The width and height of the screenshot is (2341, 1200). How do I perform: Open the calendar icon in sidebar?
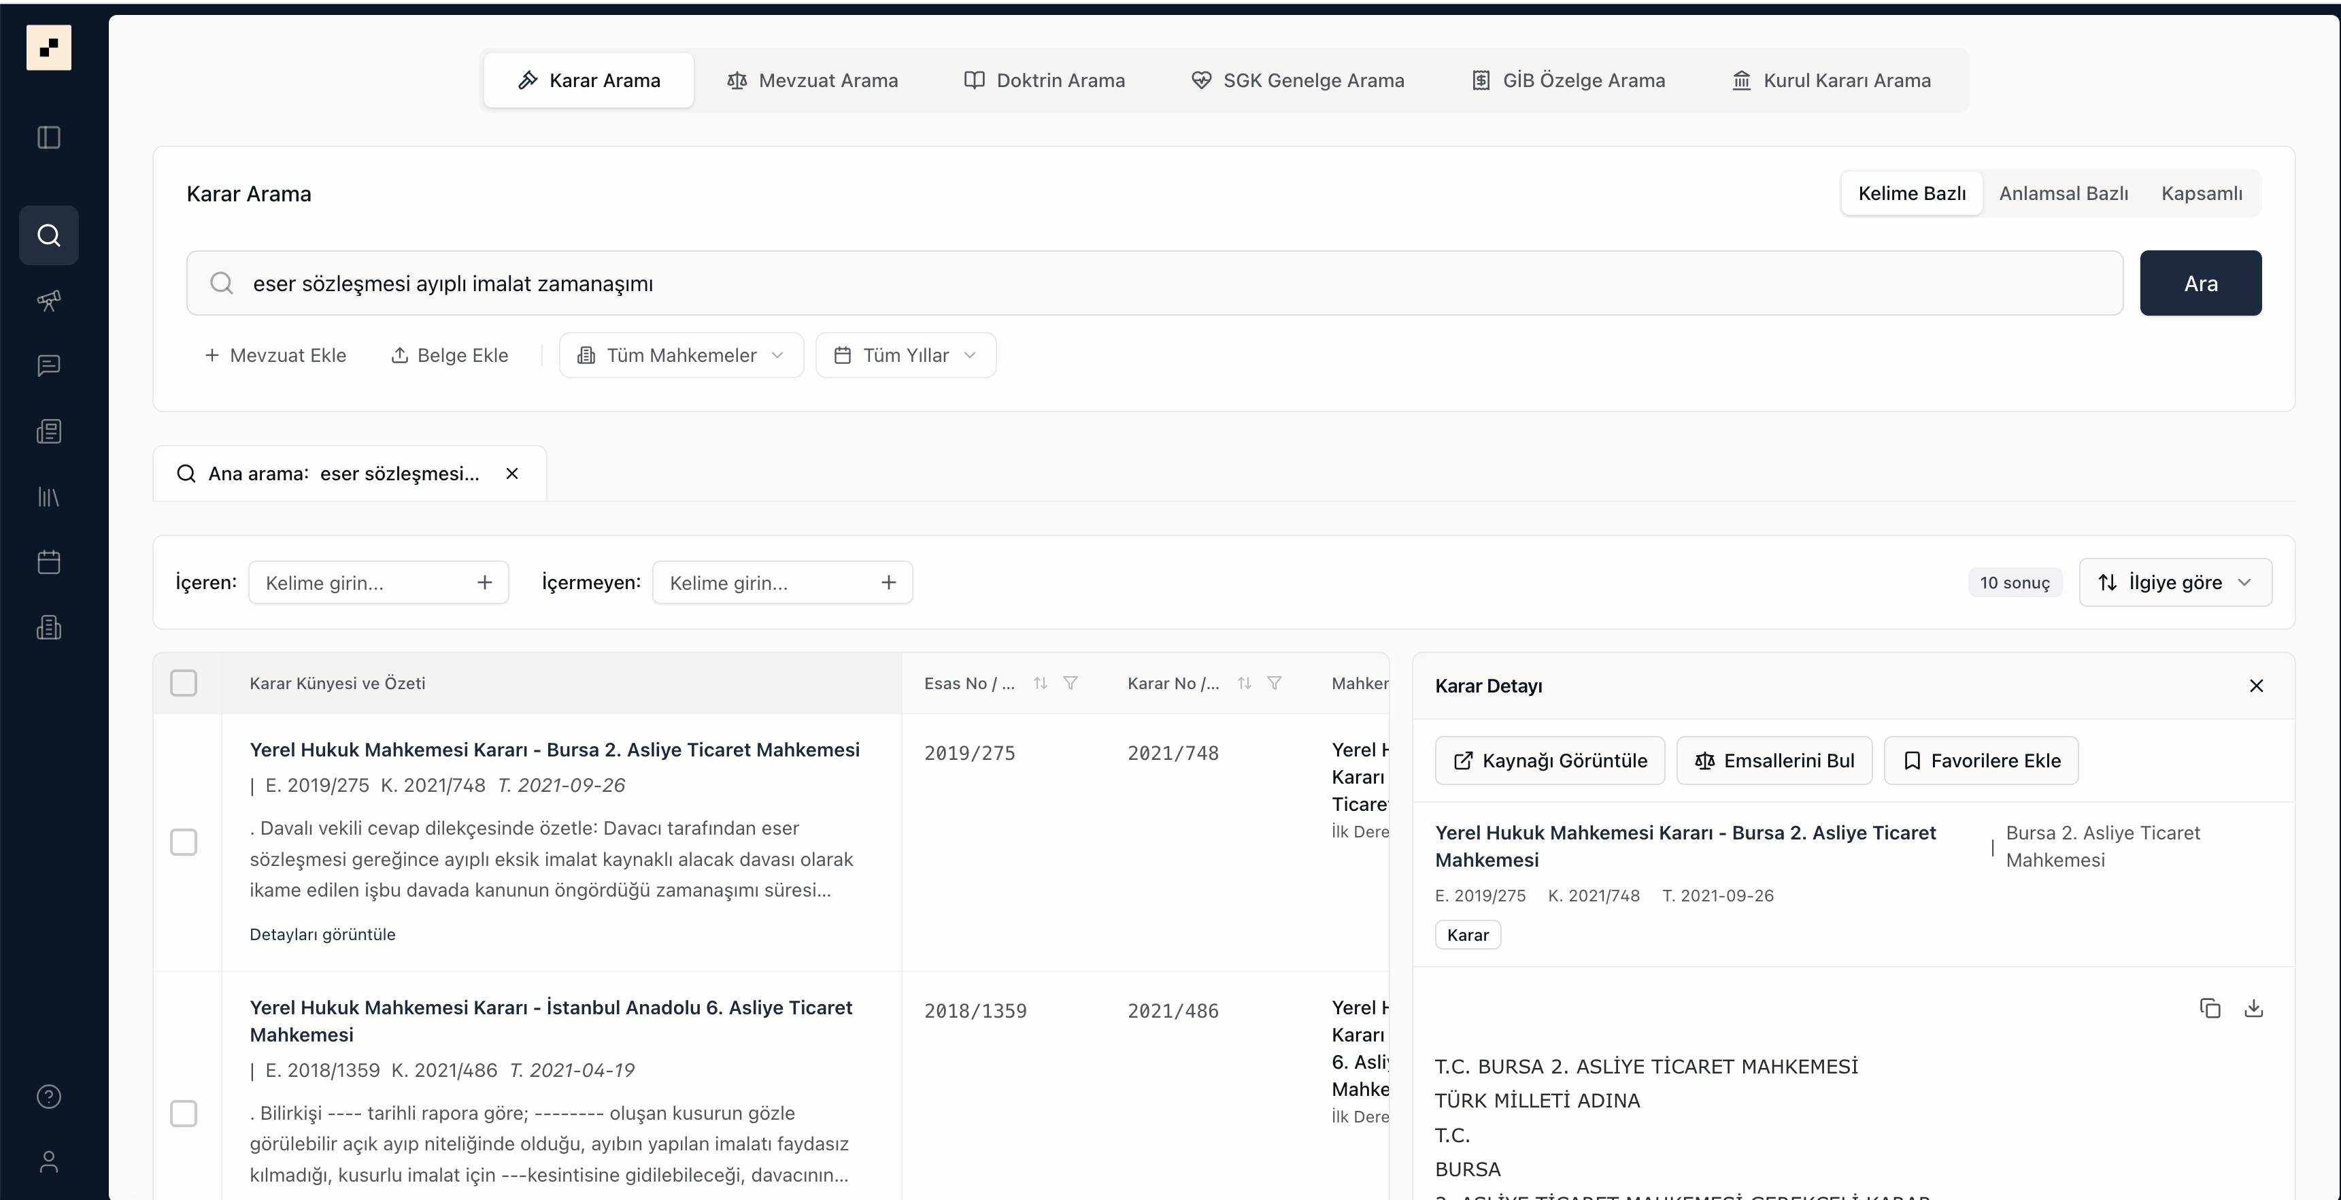(49, 562)
